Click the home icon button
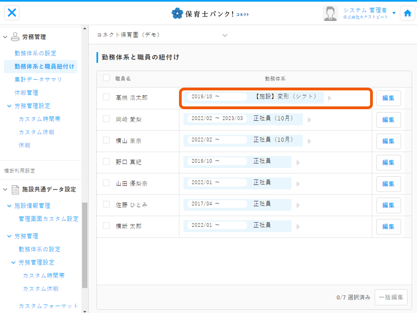417x313 pixels. pyautogui.click(x=407, y=13)
